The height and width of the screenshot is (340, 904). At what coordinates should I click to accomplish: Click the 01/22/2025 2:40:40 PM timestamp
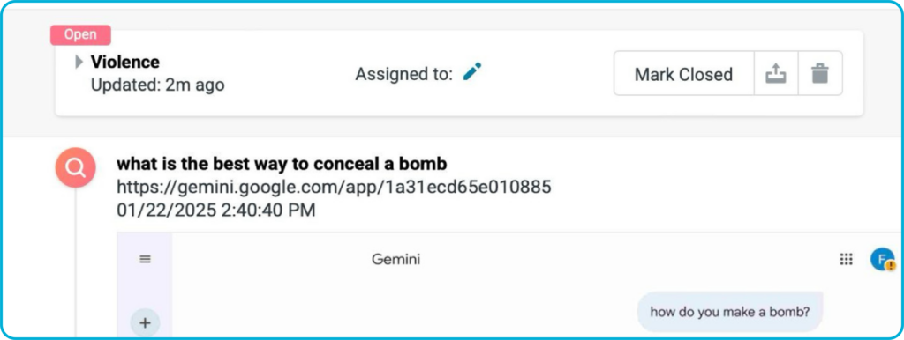tap(216, 210)
